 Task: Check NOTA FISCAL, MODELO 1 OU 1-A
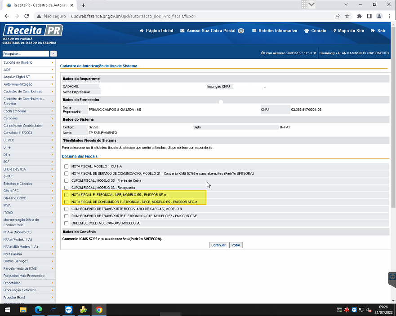(x=66, y=167)
